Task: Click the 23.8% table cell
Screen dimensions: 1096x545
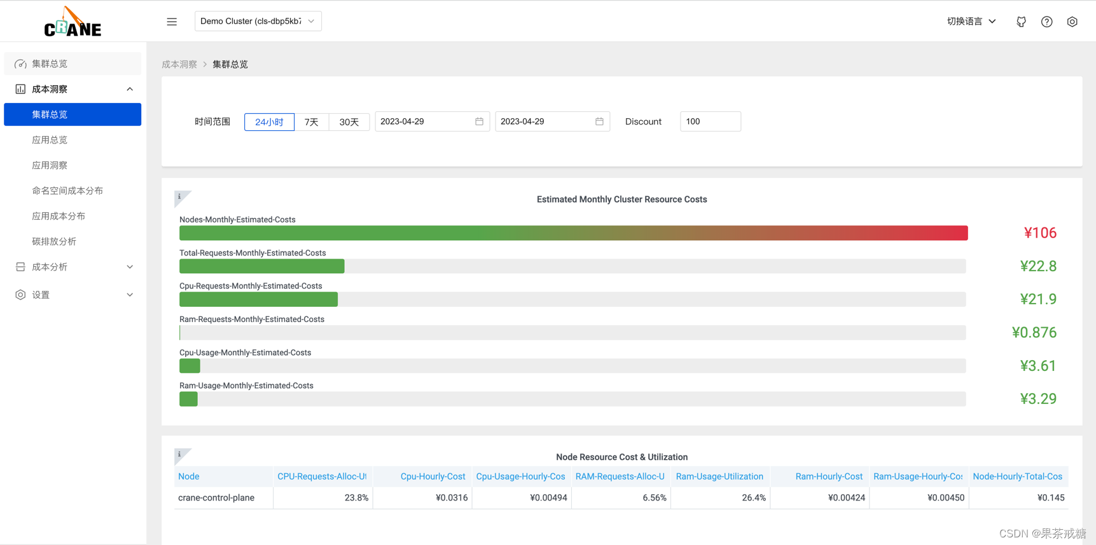Action: (323, 497)
